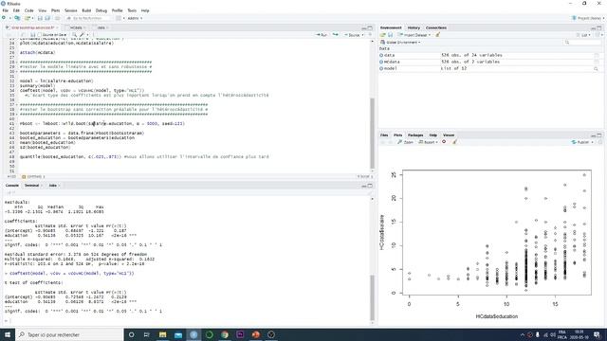View the model object with the magnifier icon
Image resolution: width=607 pixels, height=341 pixels.
596,68
